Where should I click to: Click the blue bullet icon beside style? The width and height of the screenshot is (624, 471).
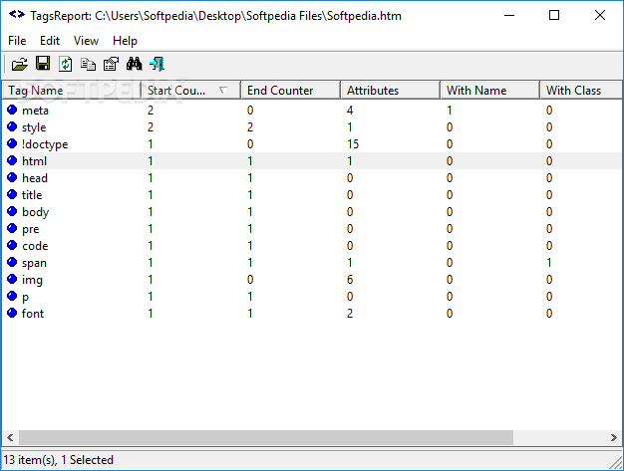tap(12, 126)
